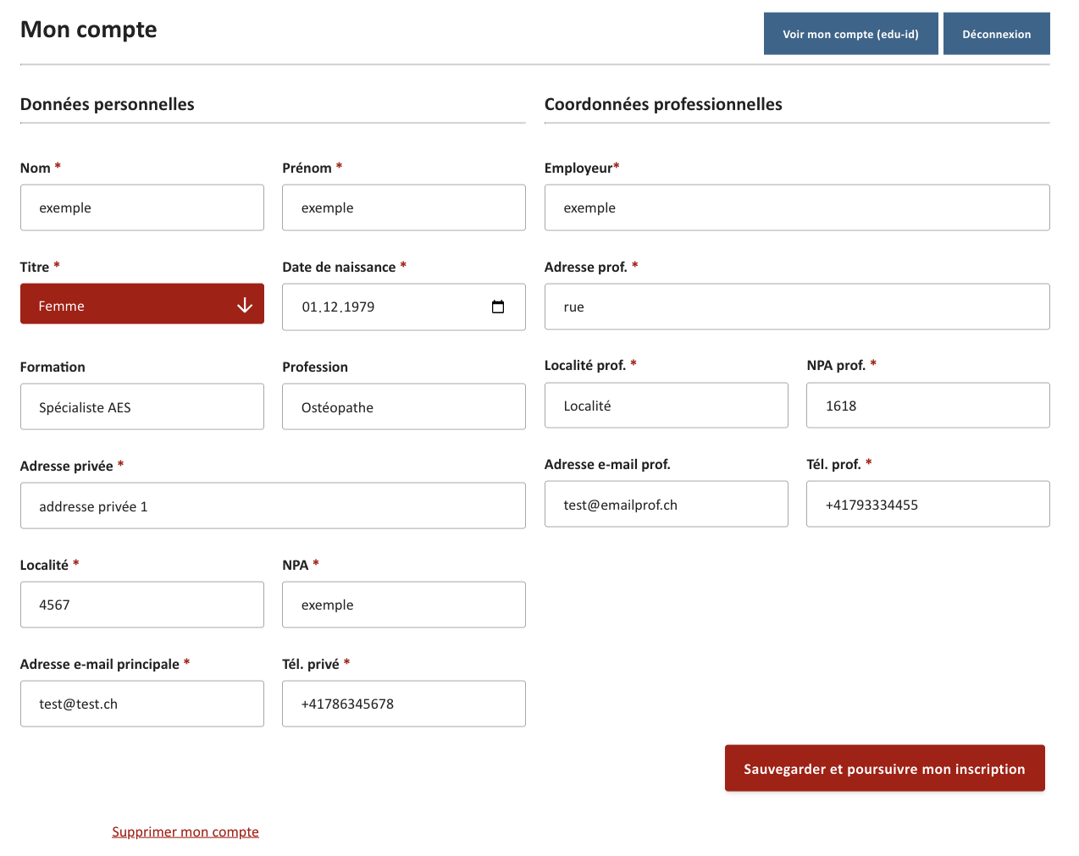Follow the Supprimer mon compte link
Viewport: 1079px width, 856px height.
click(185, 831)
